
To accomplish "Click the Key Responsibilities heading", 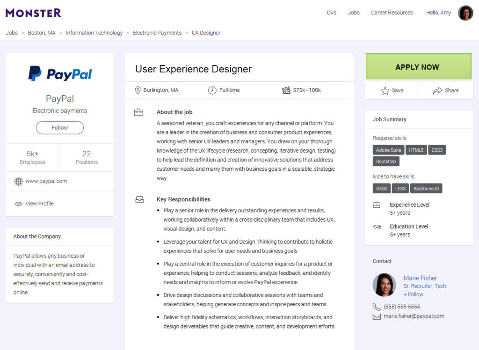I will coord(183,199).
